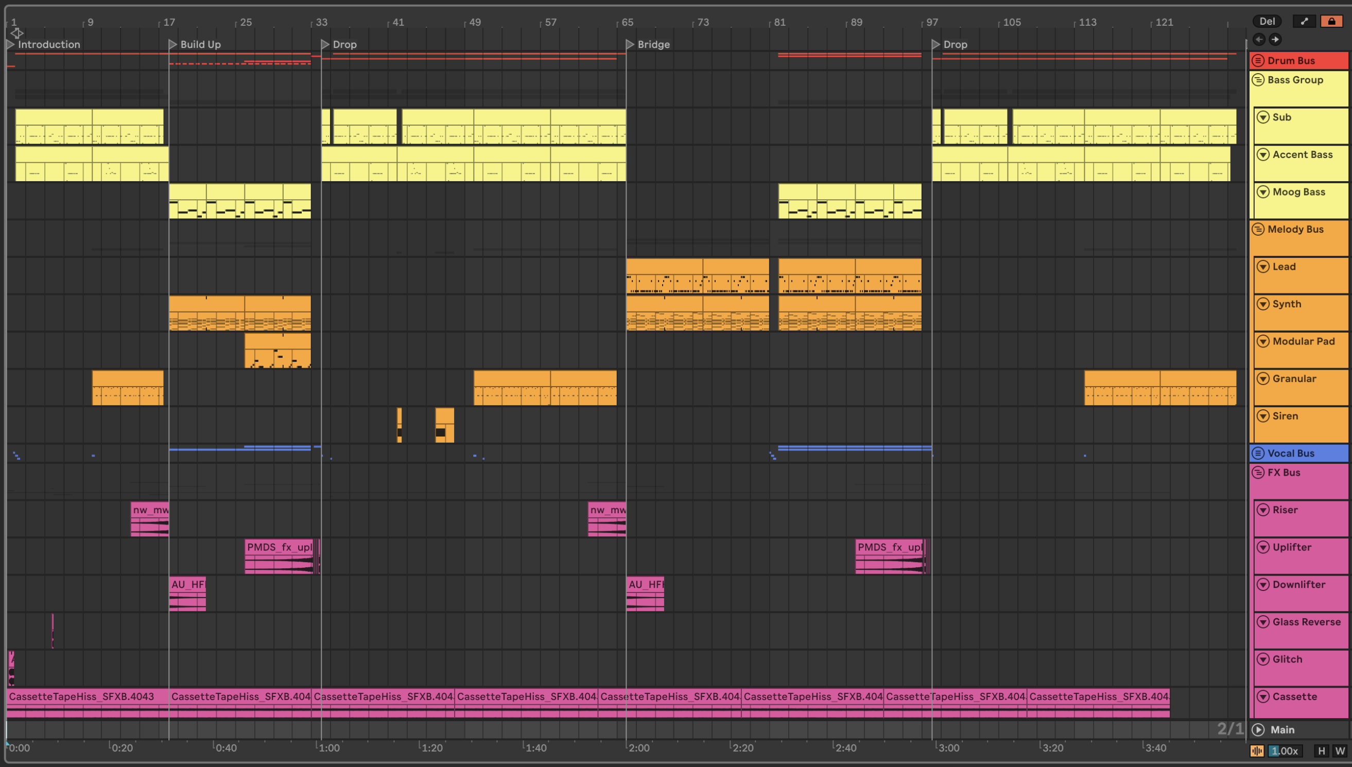Jump to next locator arrow
Image resolution: width=1352 pixels, height=767 pixels.
pos(1275,39)
